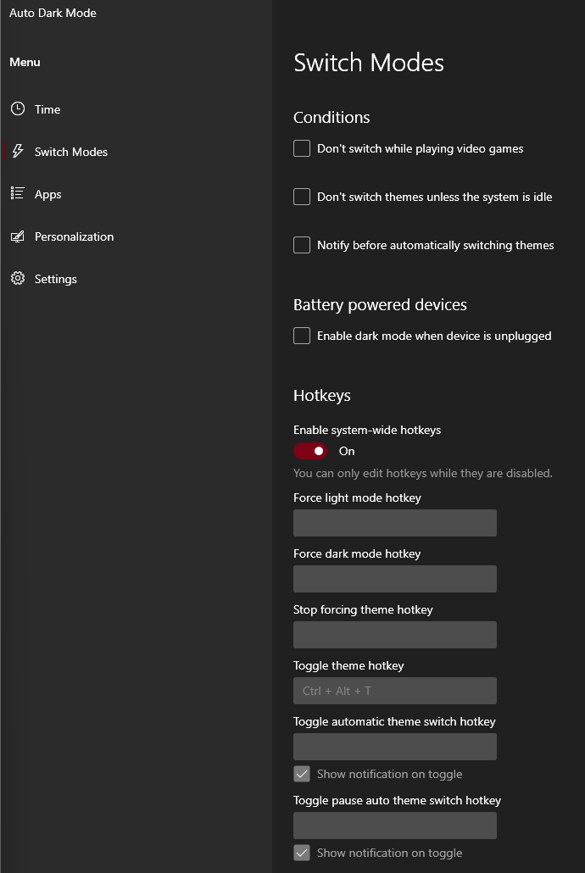Uncheck notification for pause auto theme switch
This screenshot has height=873, width=585.
coord(302,853)
